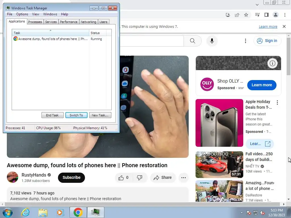Open YouTube settings three-dot menu
The image size is (291, 218).
point(246,41)
